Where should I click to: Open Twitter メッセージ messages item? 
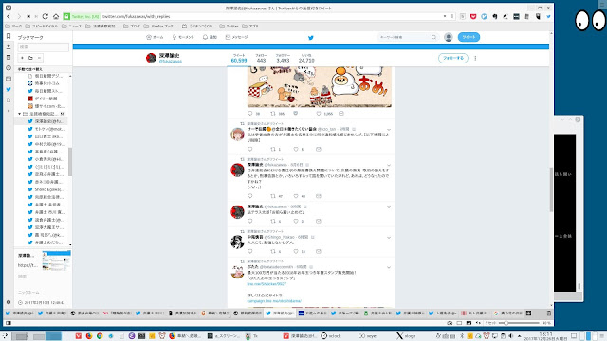point(236,37)
